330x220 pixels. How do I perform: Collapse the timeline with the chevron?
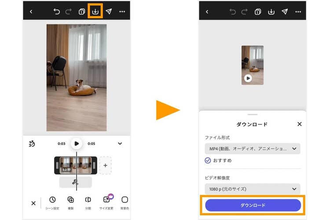[120, 143]
